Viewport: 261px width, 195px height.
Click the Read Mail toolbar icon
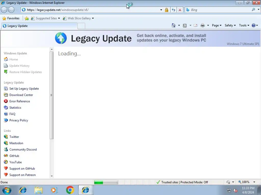(195, 25)
